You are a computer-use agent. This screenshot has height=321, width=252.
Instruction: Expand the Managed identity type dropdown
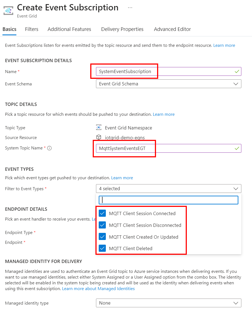[x=169, y=303]
